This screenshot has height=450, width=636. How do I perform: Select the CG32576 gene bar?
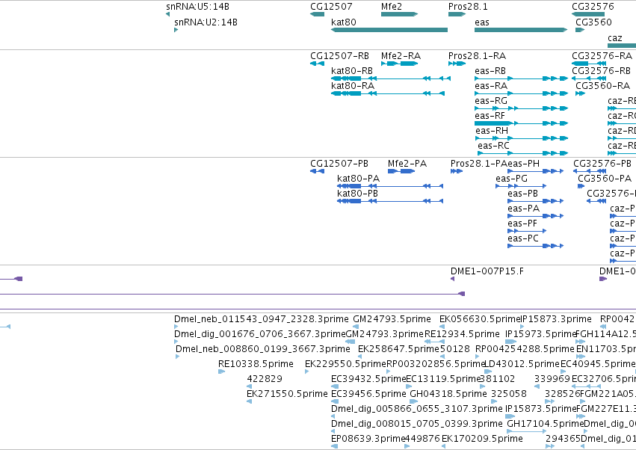[x=588, y=14]
